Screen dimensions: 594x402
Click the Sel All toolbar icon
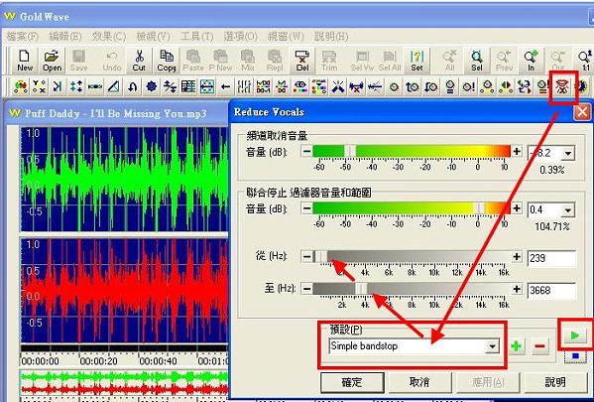tap(390, 61)
